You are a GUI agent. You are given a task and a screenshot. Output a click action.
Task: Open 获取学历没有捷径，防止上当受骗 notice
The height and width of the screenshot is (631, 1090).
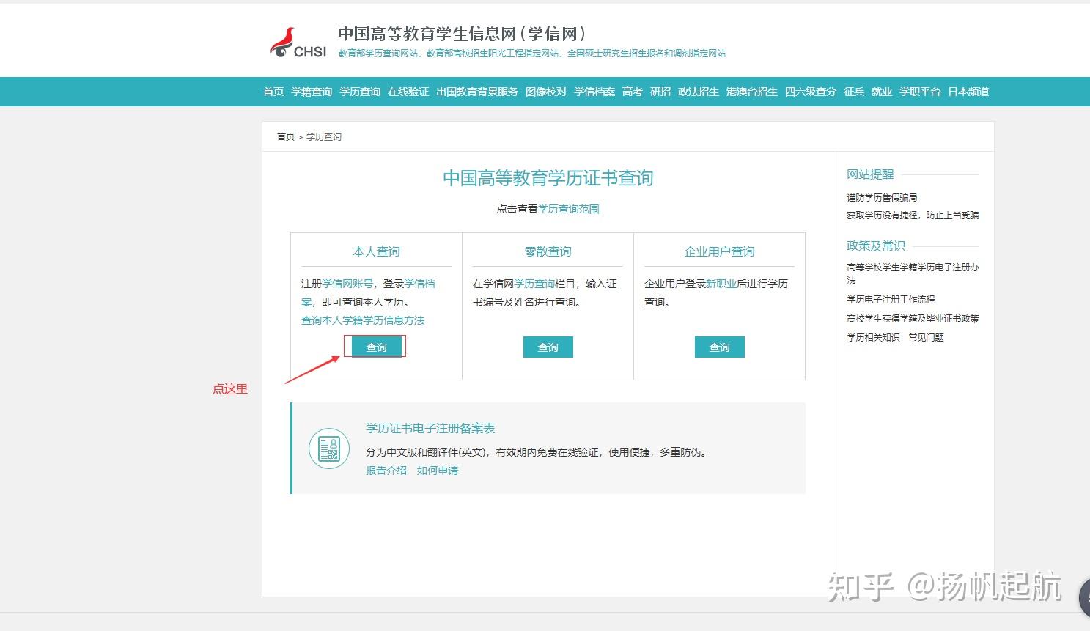pos(913,215)
